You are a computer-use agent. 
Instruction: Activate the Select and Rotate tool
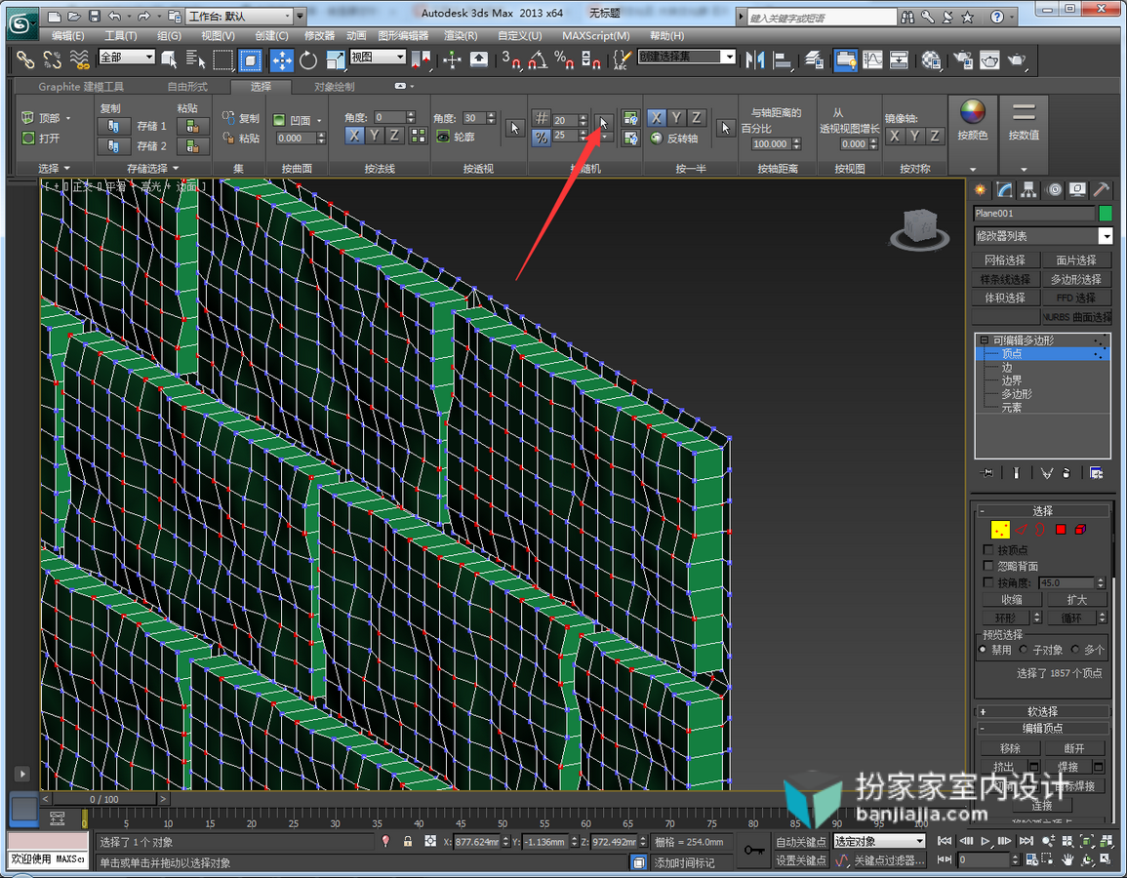tap(308, 60)
